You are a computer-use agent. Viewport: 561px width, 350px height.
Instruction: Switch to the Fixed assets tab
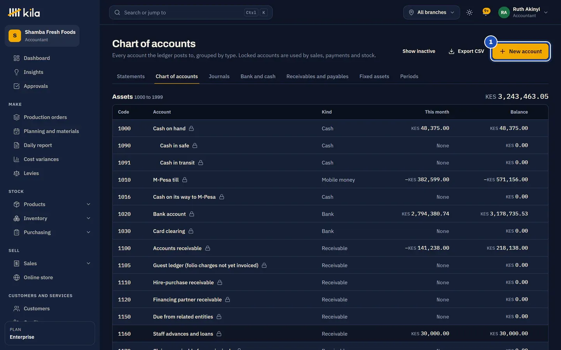coord(374,77)
